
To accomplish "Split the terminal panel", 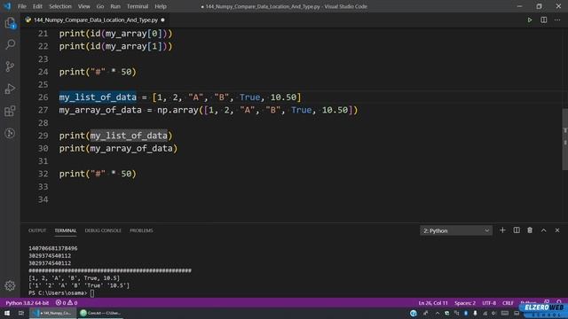I will pyautogui.click(x=517, y=230).
